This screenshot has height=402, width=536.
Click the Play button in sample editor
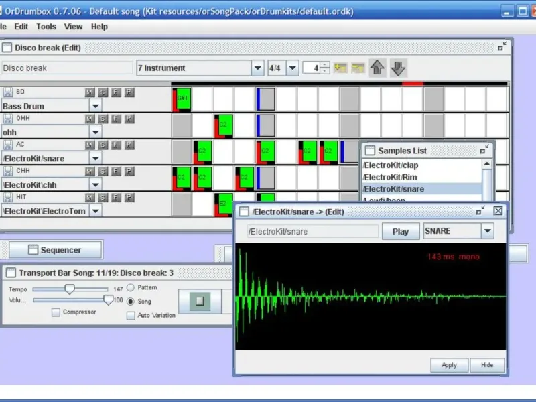[401, 231]
